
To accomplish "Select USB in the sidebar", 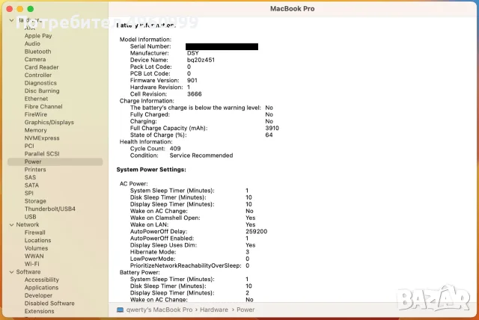I will [x=31, y=217].
